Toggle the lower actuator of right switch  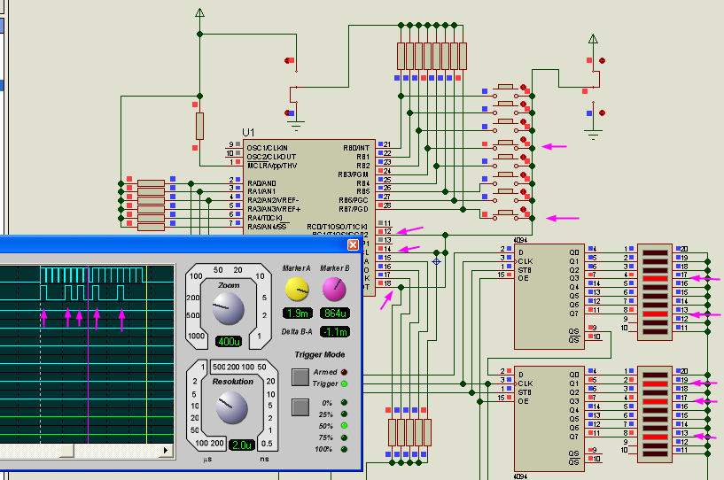pyautogui.click(x=603, y=113)
